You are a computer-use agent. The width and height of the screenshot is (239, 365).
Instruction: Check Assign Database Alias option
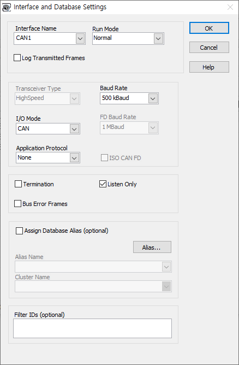pos(19,231)
